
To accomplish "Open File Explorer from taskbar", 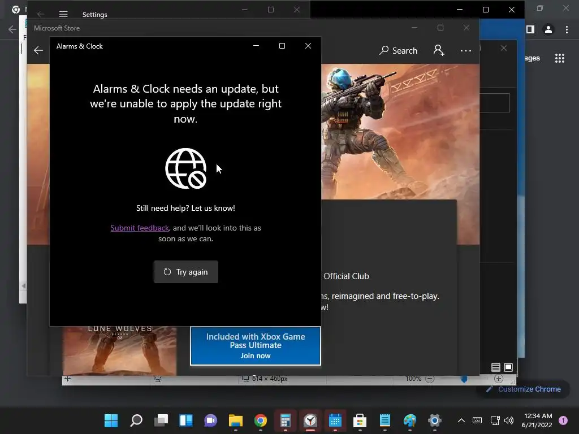I will pos(236,420).
